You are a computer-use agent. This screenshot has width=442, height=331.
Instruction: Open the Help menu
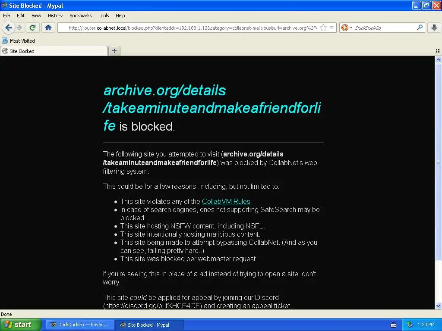click(120, 16)
